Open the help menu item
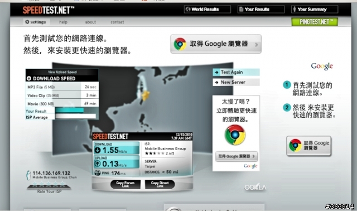357x211 pixels. 63,22
